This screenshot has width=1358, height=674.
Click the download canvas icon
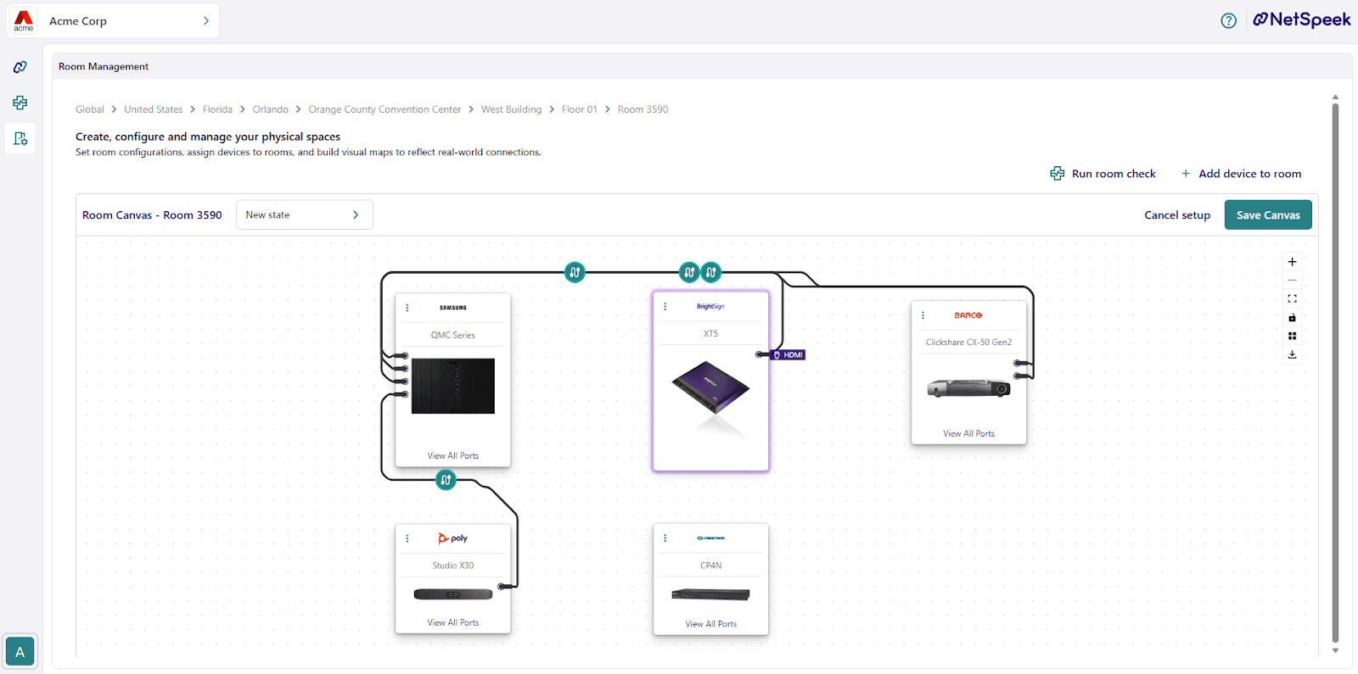[1292, 354]
